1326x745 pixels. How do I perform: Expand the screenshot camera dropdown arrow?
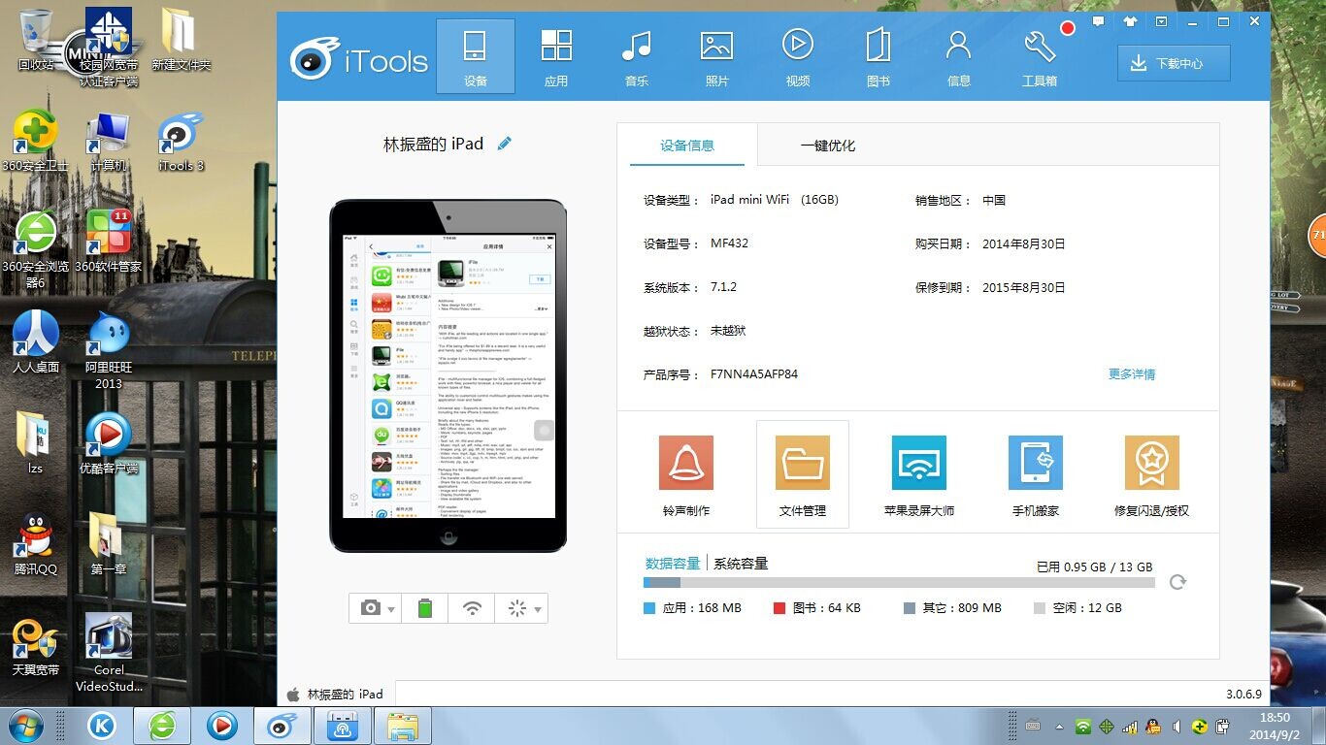coord(391,609)
